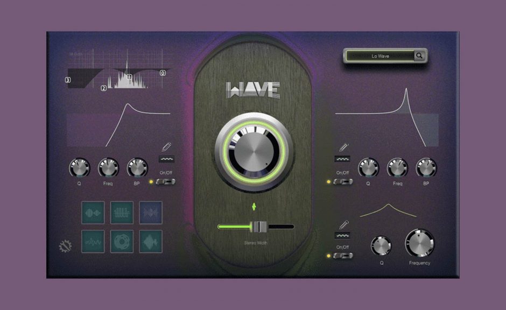The height and width of the screenshot is (310, 506).
Task: Toggle the lower-right filter On/Off switch
Action: tap(343, 255)
